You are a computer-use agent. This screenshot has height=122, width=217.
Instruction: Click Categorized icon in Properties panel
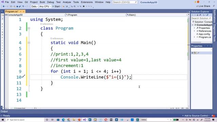pos(192,53)
